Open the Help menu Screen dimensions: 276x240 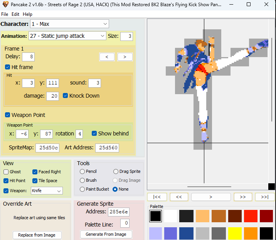(27, 14)
